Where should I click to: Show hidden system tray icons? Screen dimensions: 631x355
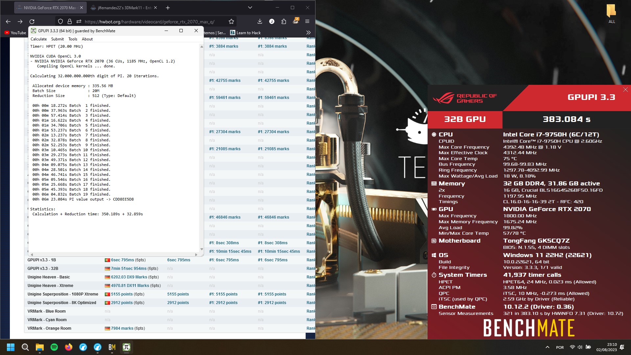[x=548, y=347]
